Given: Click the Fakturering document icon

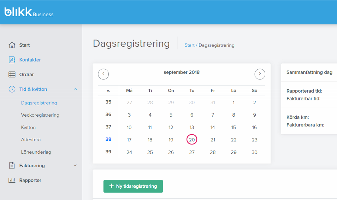Looking at the screenshot, I should click(12, 166).
